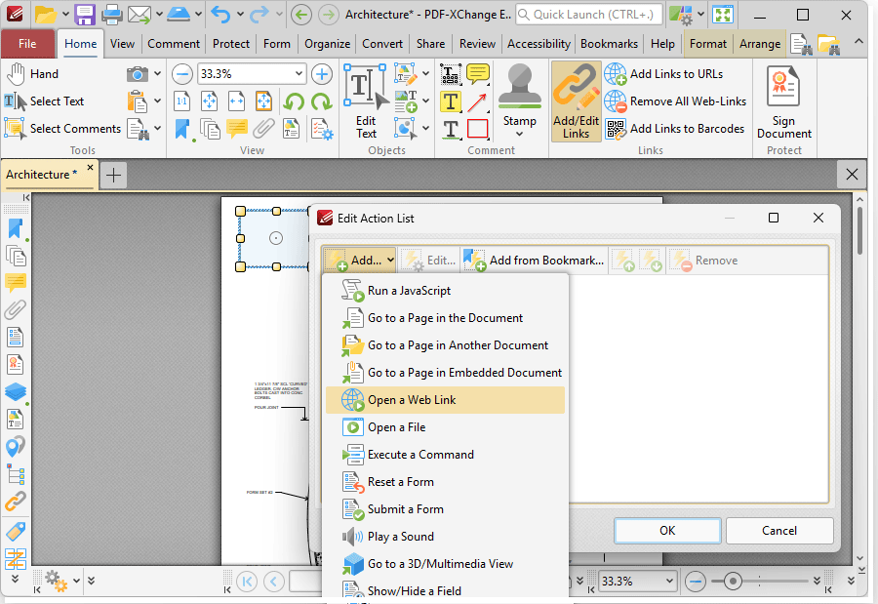The image size is (878, 604).
Task: Click Cancel in Edit Action List
Action: point(779,531)
